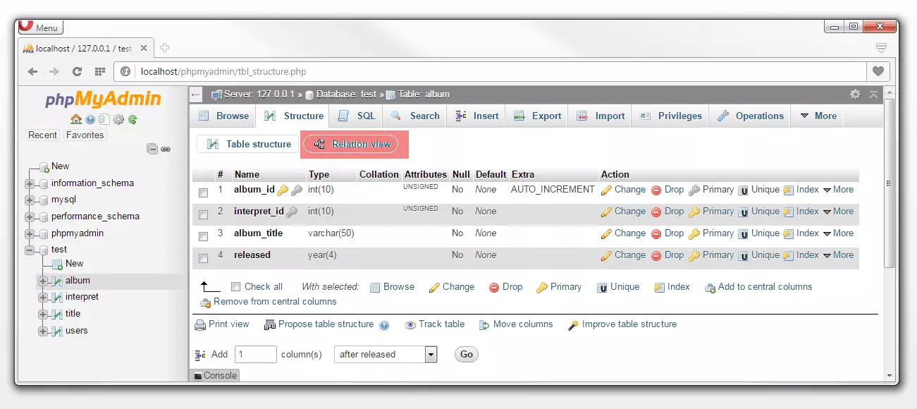The image size is (917, 409).
Task: Enable the Check all checkbox
Action: (235, 287)
